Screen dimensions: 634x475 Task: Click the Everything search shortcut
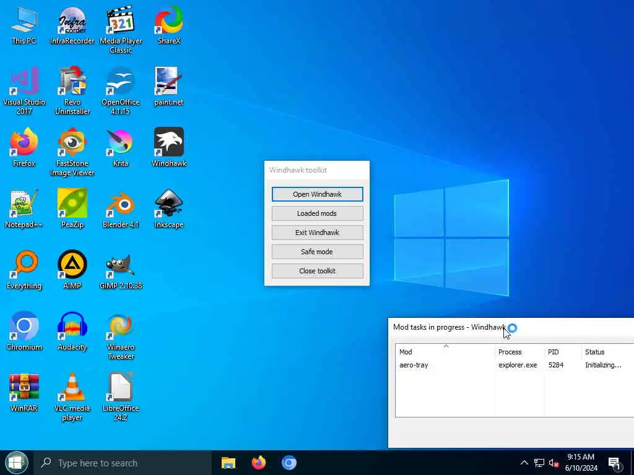tap(24, 271)
